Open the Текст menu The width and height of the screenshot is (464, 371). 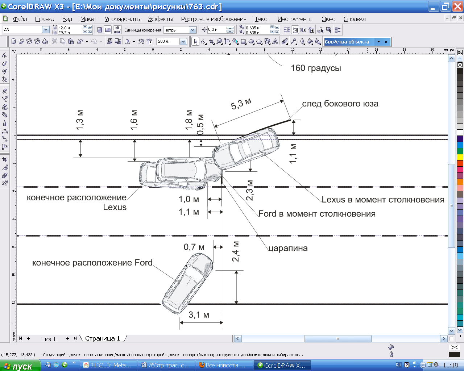[262, 19]
